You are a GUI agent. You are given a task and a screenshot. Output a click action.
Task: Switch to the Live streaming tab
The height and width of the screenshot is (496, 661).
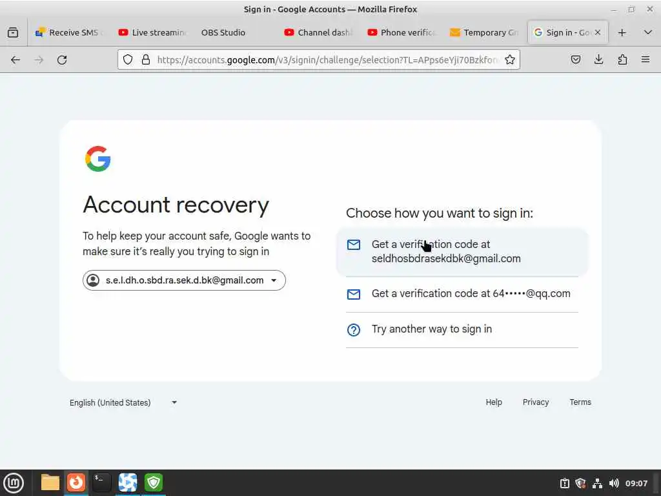click(x=152, y=32)
